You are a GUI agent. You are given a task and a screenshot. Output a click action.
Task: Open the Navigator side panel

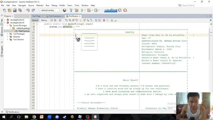click(x=2, y=51)
